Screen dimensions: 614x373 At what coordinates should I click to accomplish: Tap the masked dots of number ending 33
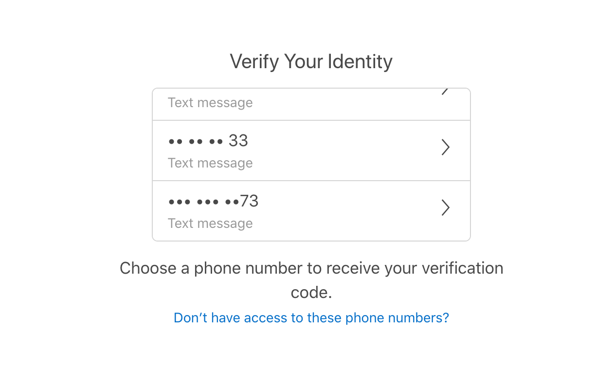[x=196, y=142]
